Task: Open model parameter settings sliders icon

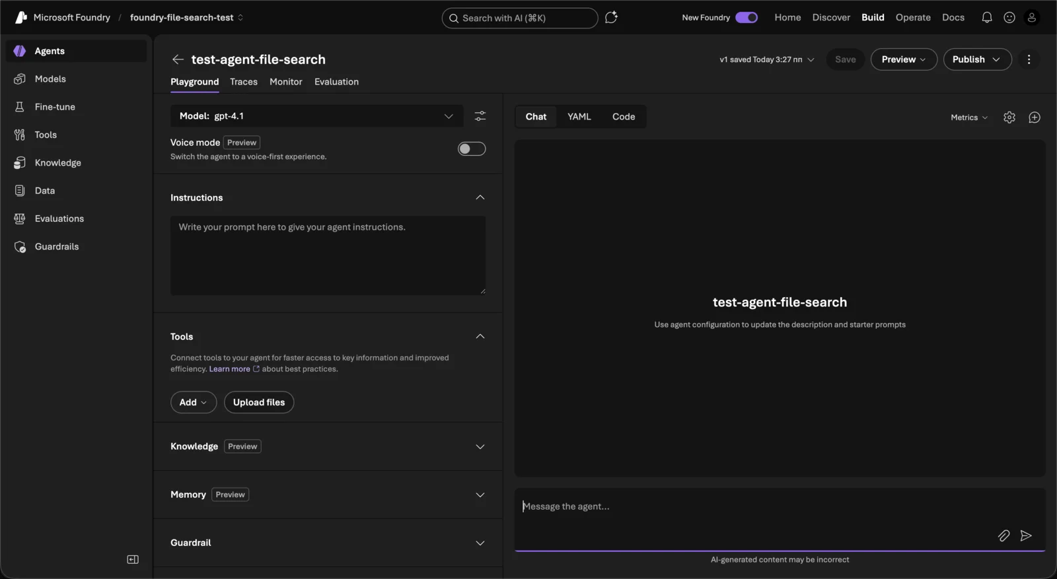Action: pos(480,116)
